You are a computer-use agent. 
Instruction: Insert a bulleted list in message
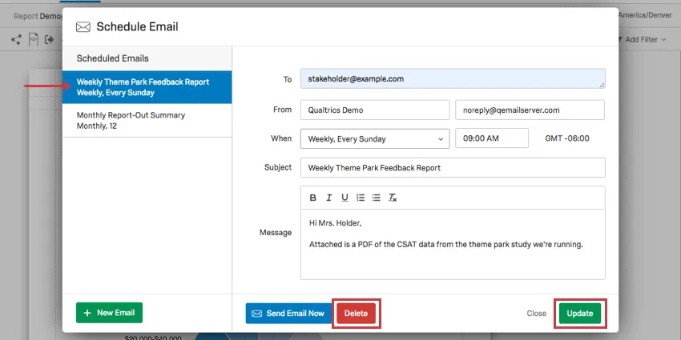coord(376,198)
